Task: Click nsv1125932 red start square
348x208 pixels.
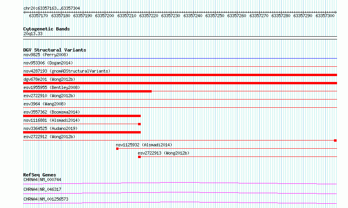Action: 117,149
